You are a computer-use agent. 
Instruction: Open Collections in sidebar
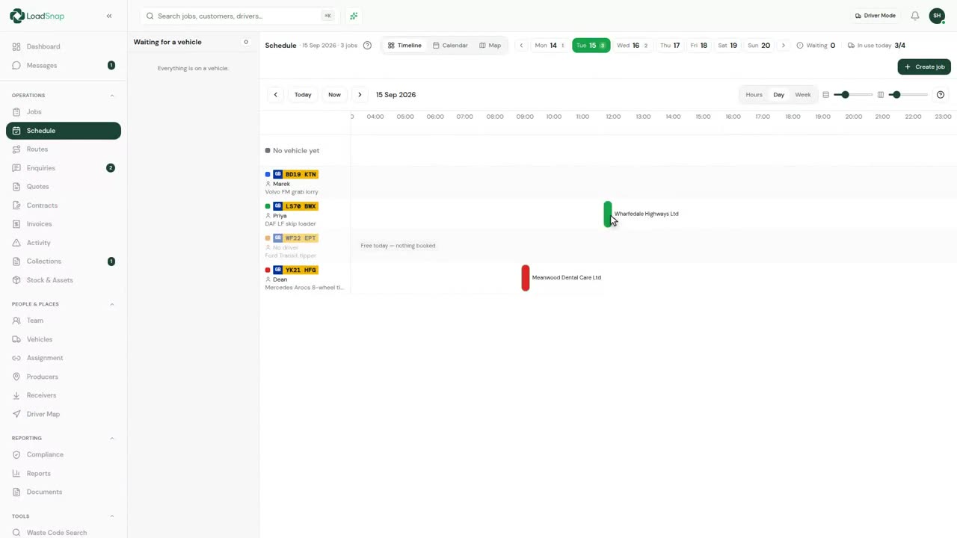[64, 262]
